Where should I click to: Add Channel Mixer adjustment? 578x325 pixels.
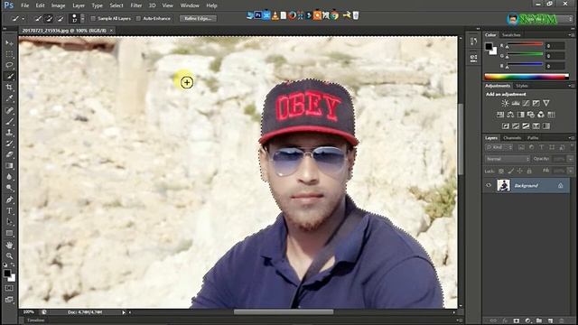point(541,115)
